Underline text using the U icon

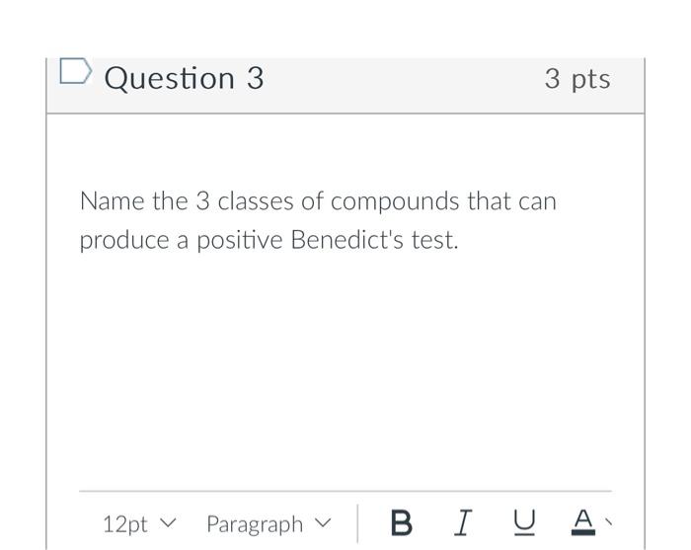coord(524,523)
